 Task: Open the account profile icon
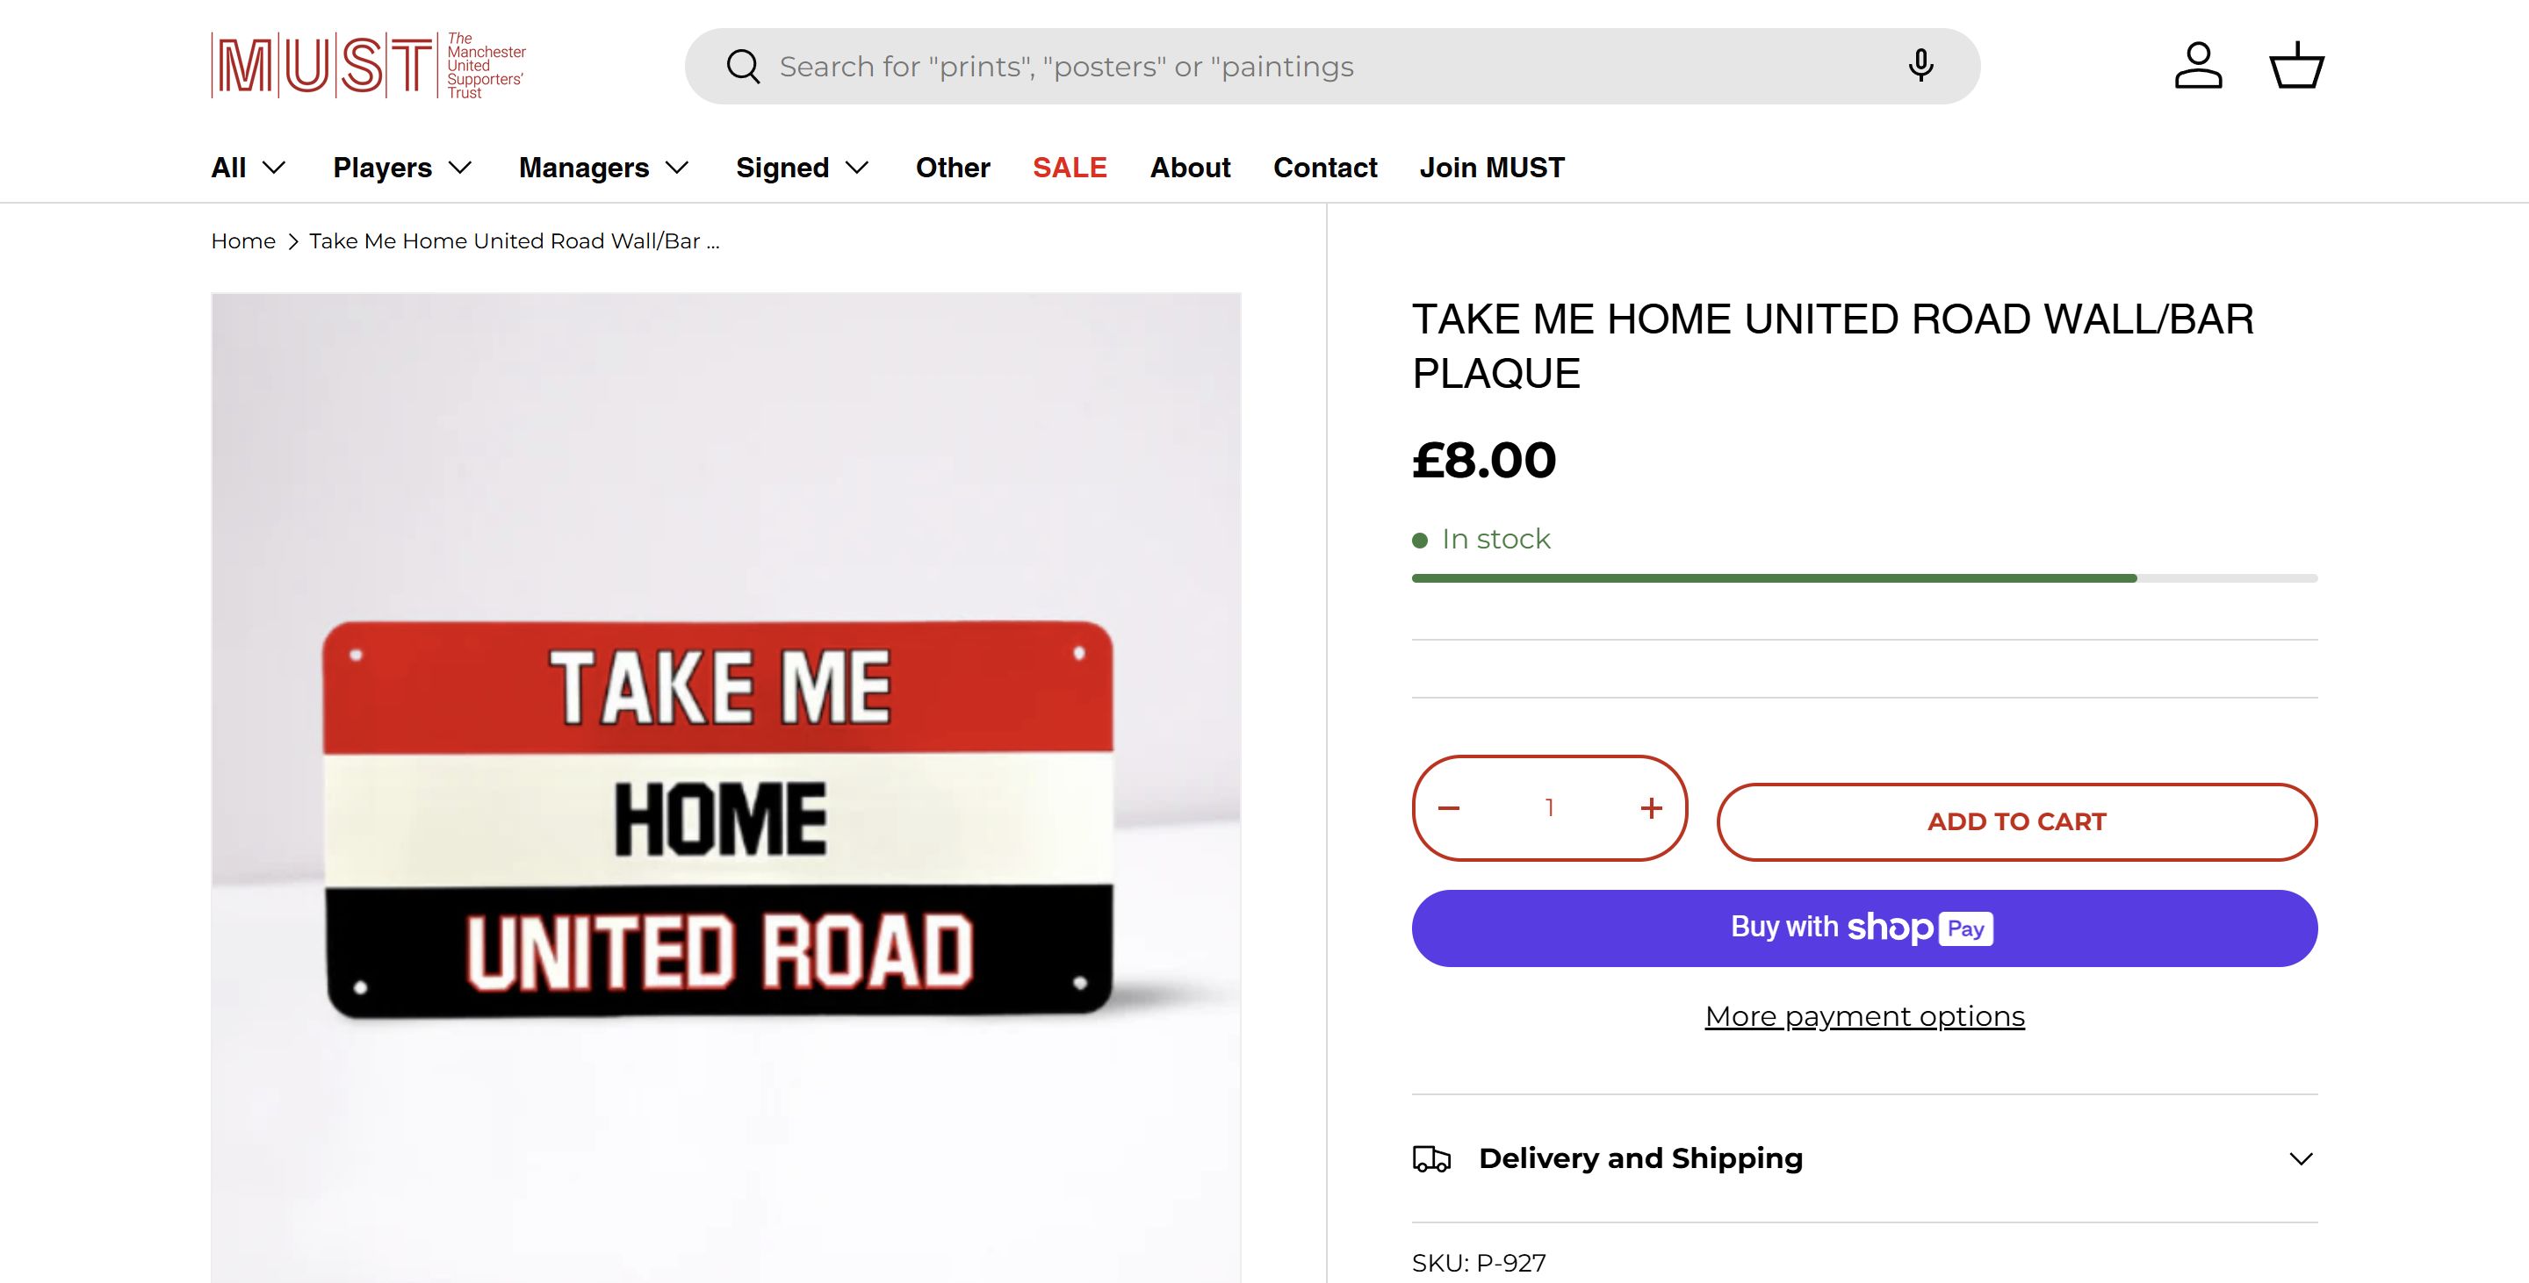tap(2198, 66)
